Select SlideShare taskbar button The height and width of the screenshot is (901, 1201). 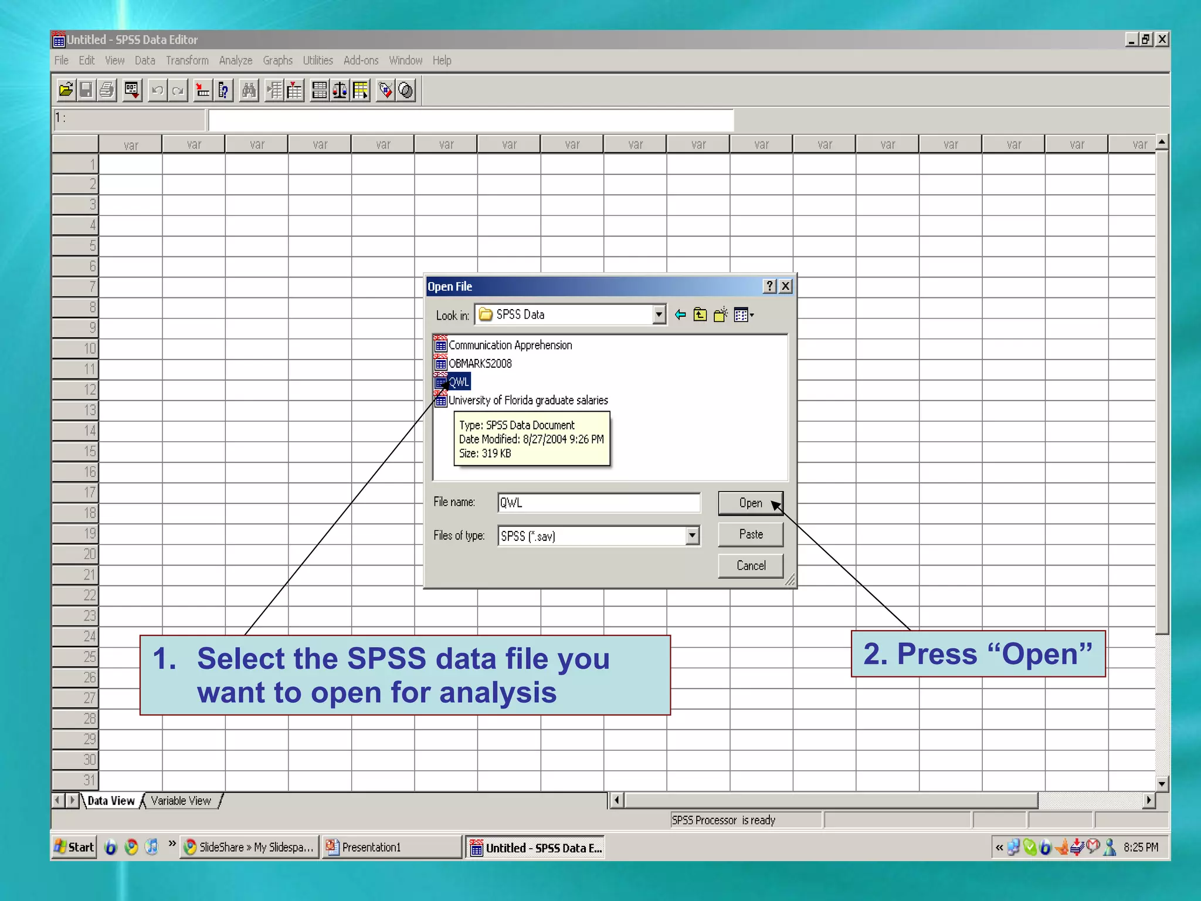[x=249, y=847]
